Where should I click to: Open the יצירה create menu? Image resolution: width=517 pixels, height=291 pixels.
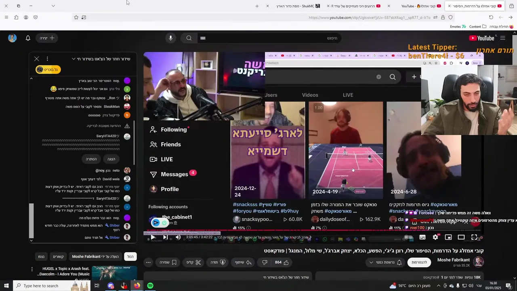pos(47,38)
